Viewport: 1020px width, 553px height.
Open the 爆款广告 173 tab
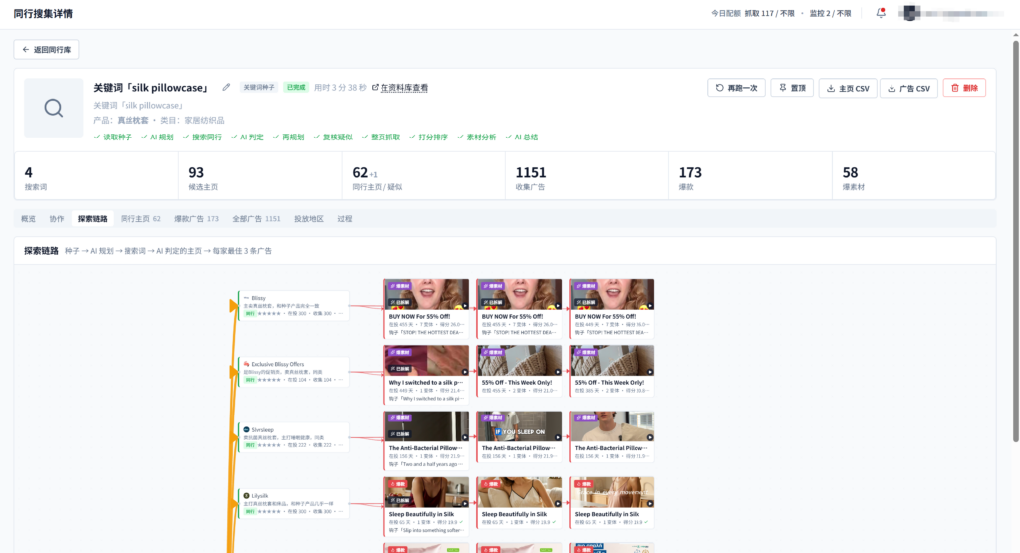point(196,219)
